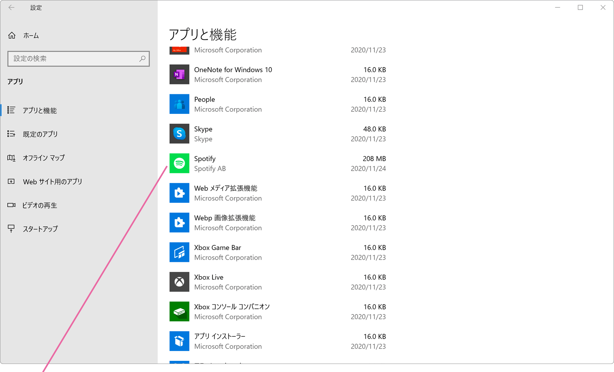Click the Web サイト用のアプリ sidebar icon
The width and height of the screenshot is (614, 372).
(x=11, y=181)
